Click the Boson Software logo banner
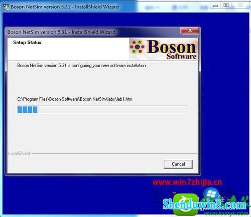251x217 pixels. coord(163,49)
